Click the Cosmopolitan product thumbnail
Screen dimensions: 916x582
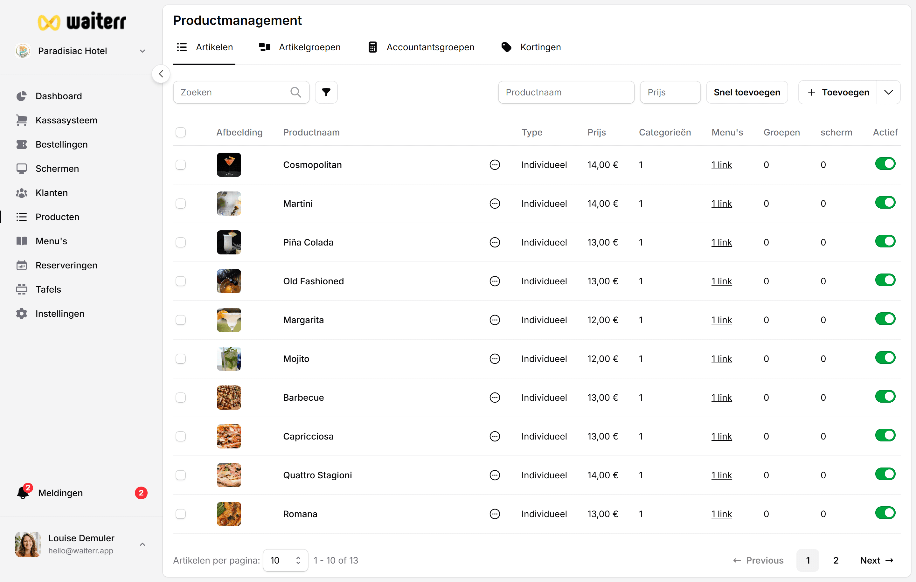229,165
